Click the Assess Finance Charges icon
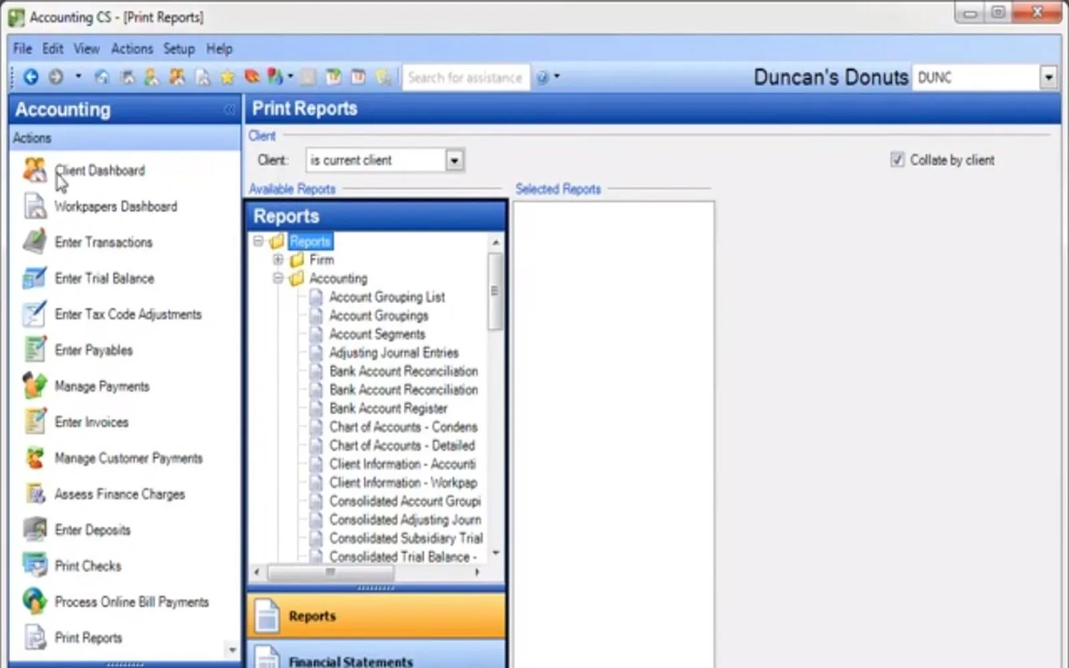Image resolution: width=1069 pixels, height=668 pixels. 34,494
